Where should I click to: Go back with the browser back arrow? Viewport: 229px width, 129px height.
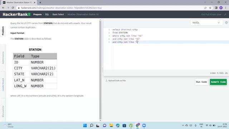click(3, 8)
